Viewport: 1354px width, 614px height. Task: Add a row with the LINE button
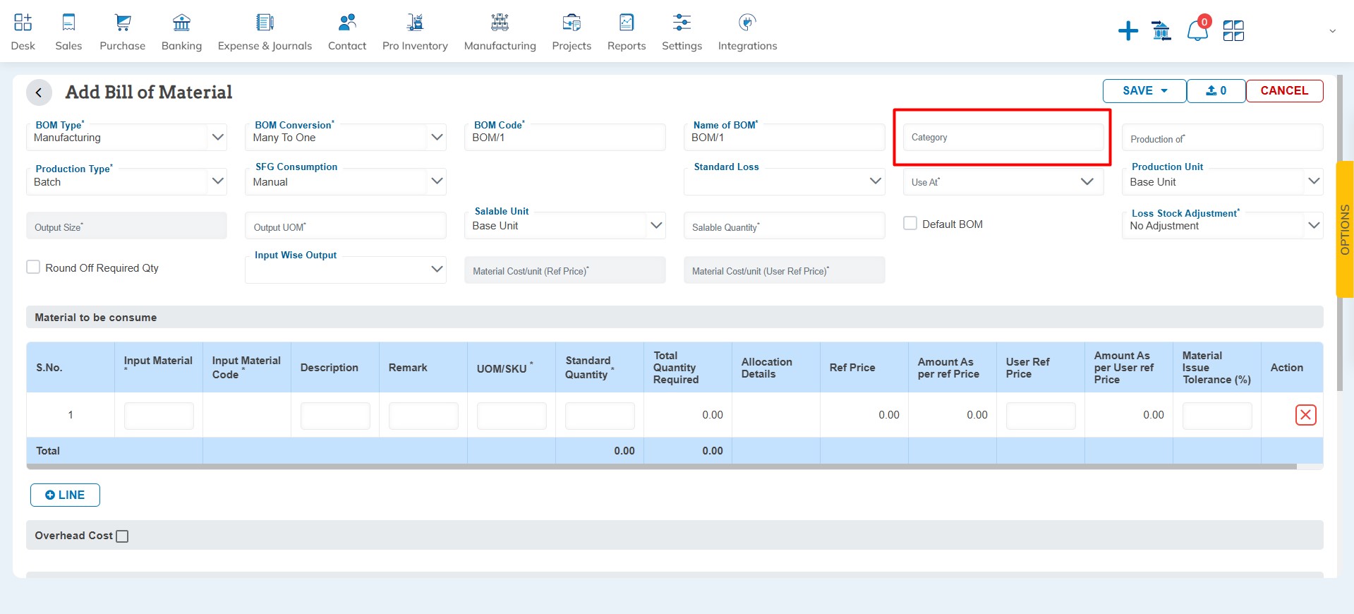[x=65, y=495]
